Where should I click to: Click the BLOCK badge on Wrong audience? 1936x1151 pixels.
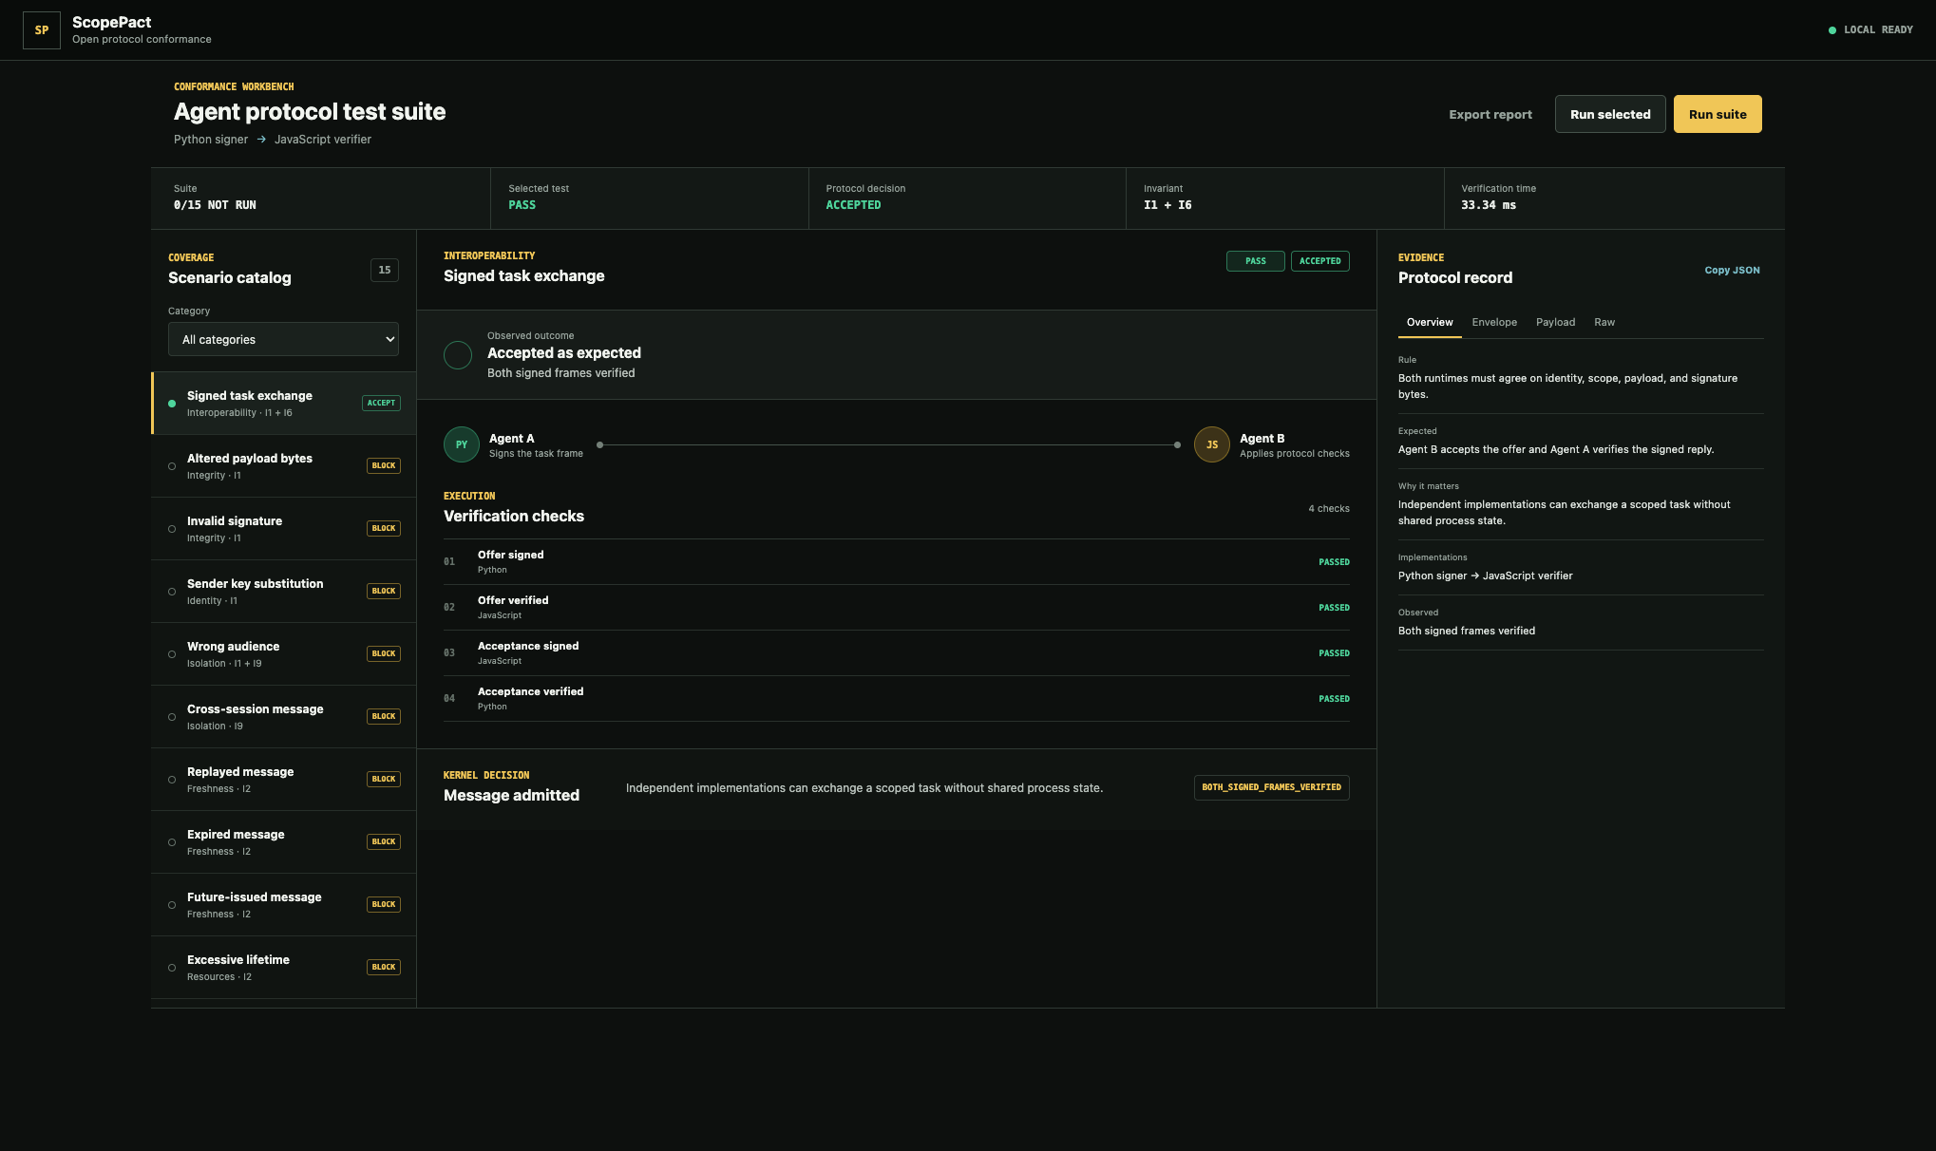point(384,653)
